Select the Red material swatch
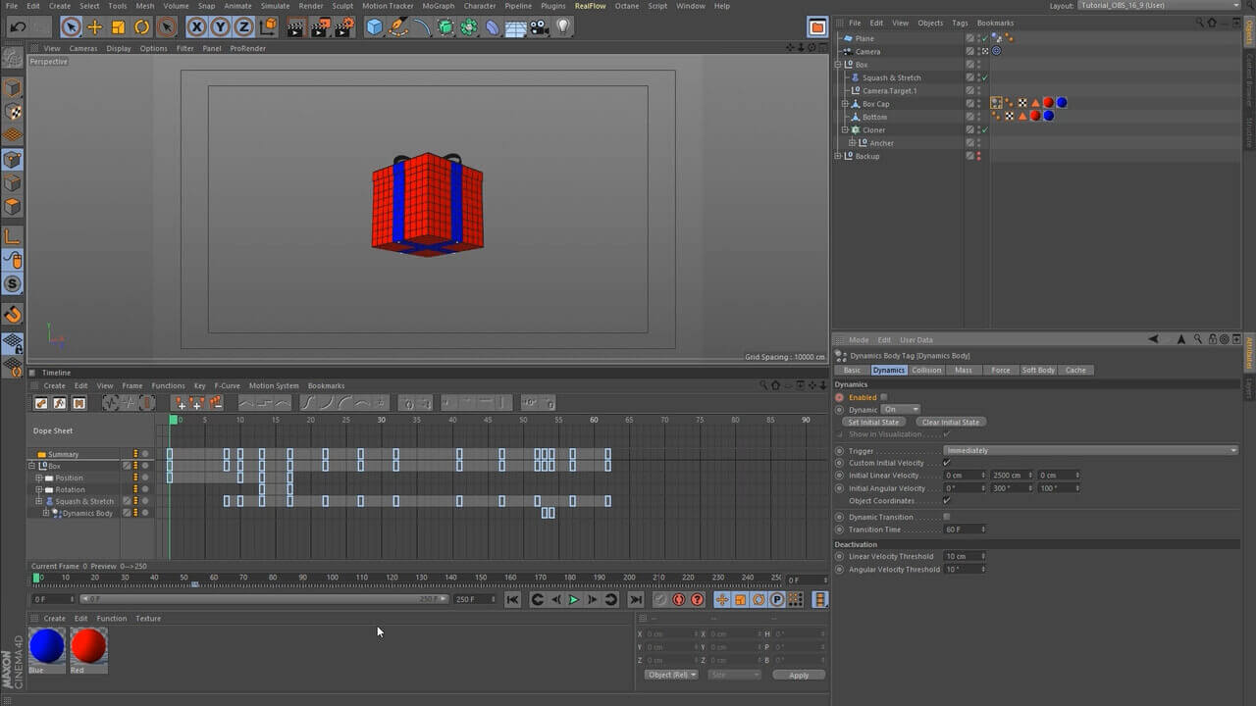The image size is (1256, 706). point(88,646)
